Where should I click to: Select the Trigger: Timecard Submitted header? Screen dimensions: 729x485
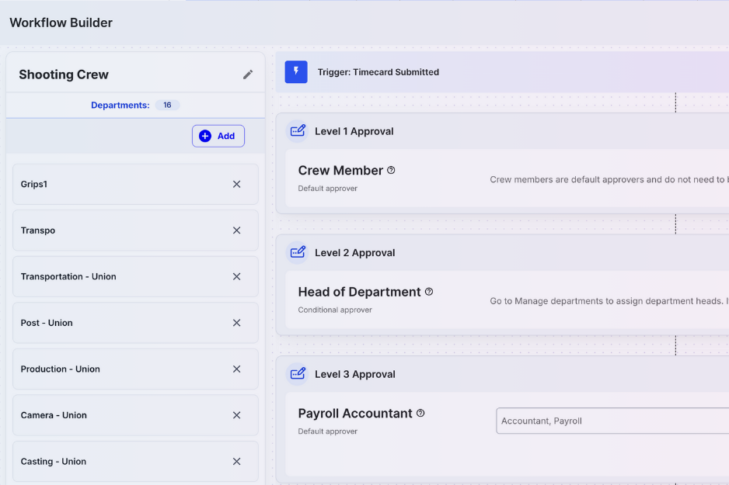tap(378, 72)
